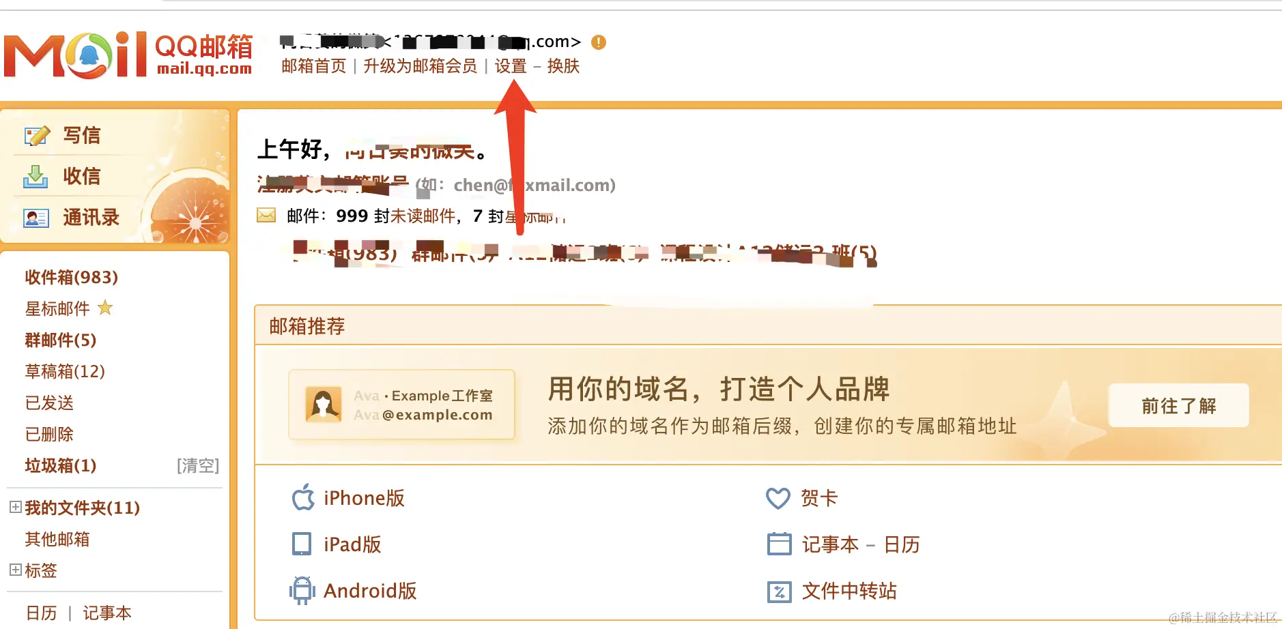This screenshot has height=629, width=1282.
Task: Expand the 标签 section
Action: [x=15, y=570]
